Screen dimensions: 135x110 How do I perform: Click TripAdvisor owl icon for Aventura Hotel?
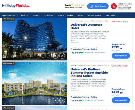[x=73, y=53]
